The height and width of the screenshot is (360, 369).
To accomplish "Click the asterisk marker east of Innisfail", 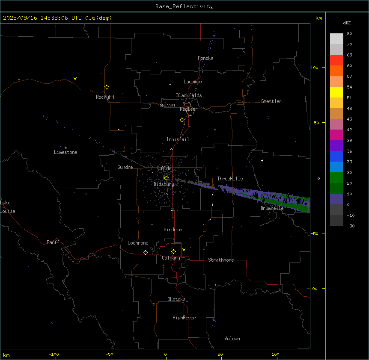I will point(215,130).
